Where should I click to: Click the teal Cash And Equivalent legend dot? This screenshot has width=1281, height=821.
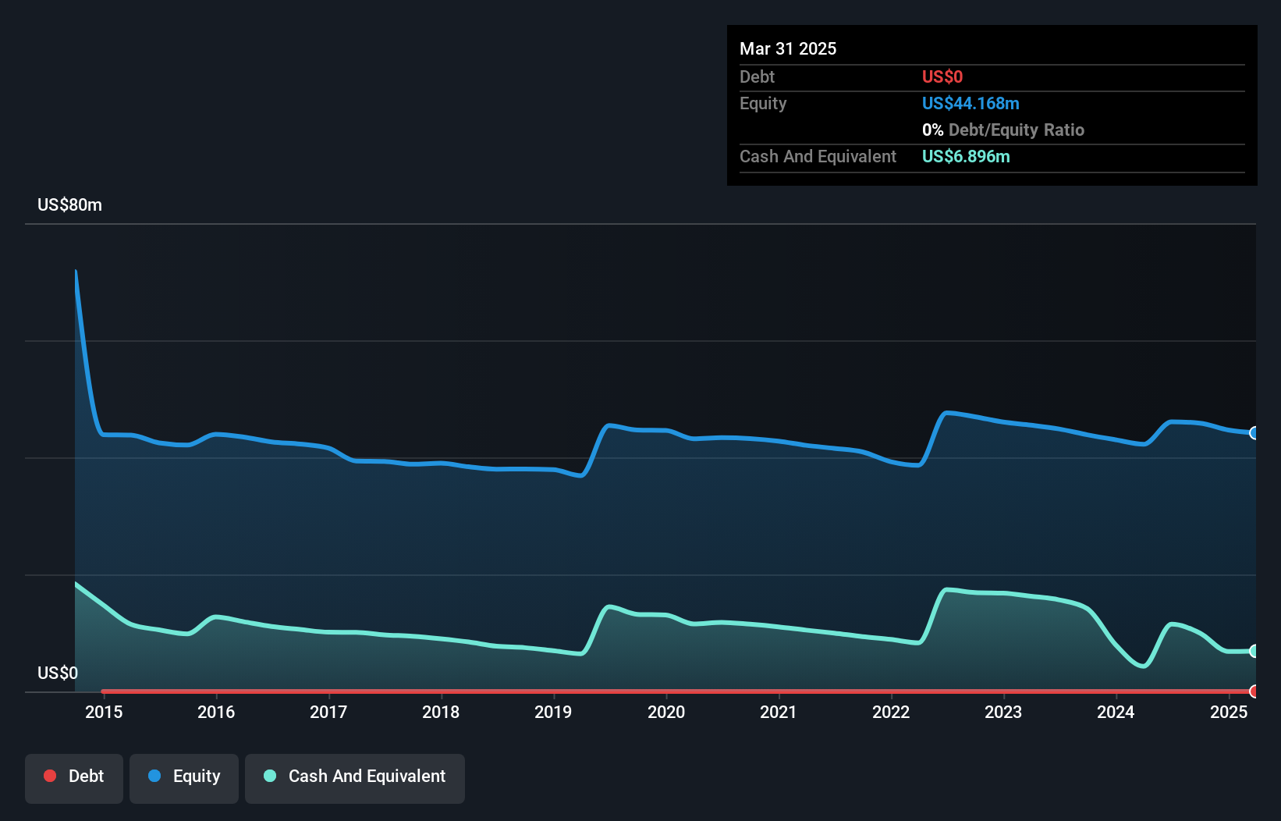[269, 777]
